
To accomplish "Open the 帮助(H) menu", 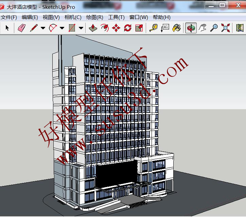I will click(x=162, y=17).
